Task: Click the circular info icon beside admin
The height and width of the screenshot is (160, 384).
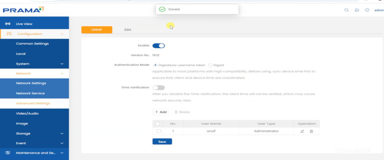Action: coord(367,10)
